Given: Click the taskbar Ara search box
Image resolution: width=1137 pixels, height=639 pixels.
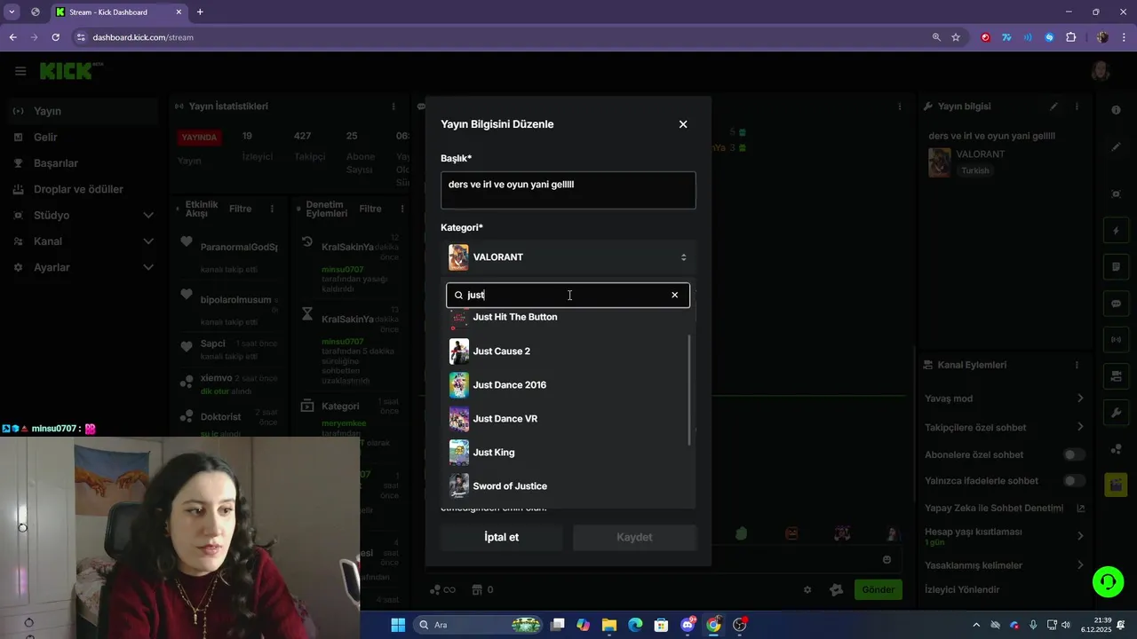Looking at the screenshot, I should tap(478, 625).
